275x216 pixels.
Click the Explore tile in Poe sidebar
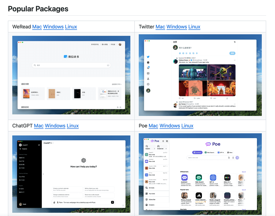[150, 147]
